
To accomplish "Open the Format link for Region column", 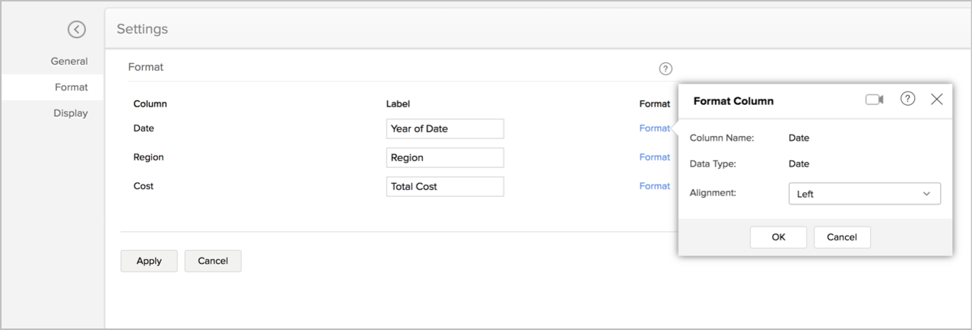I will [x=654, y=157].
